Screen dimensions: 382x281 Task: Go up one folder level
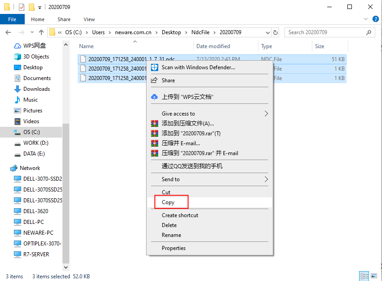[x=41, y=32]
